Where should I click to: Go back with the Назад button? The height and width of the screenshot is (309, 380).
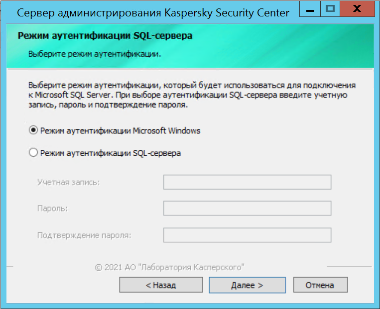pyautogui.click(x=161, y=285)
